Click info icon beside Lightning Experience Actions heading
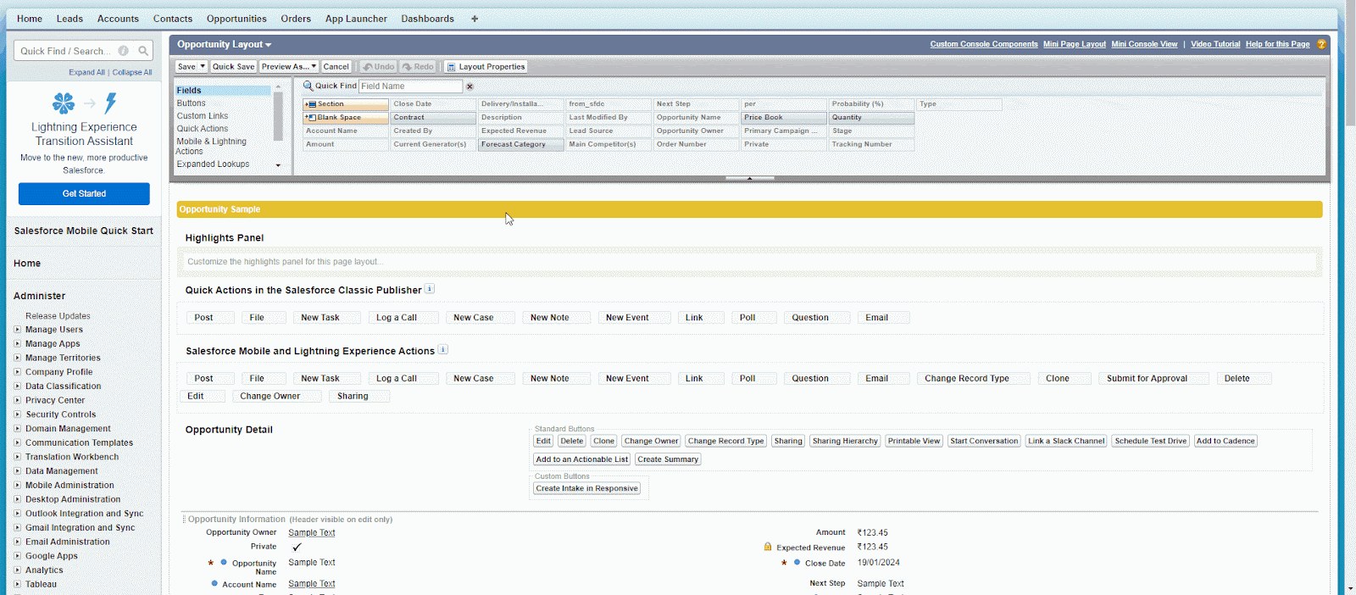 (x=443, y=350)
